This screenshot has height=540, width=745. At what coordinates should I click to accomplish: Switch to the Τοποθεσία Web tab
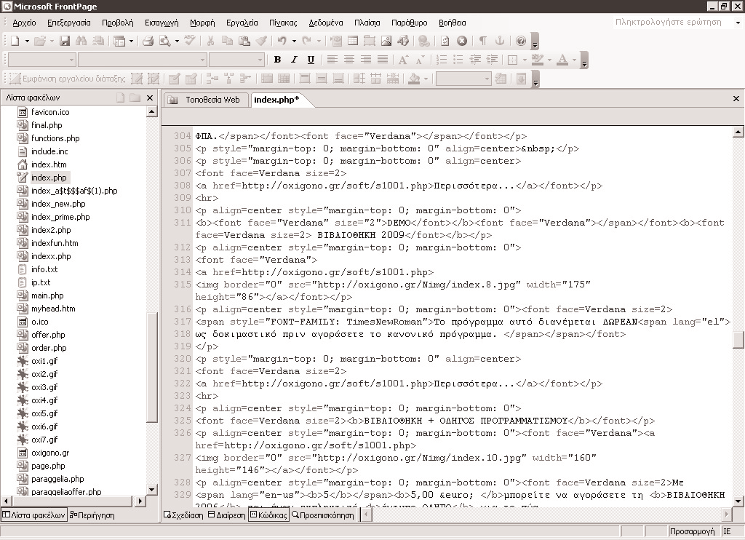click(207, 100)
